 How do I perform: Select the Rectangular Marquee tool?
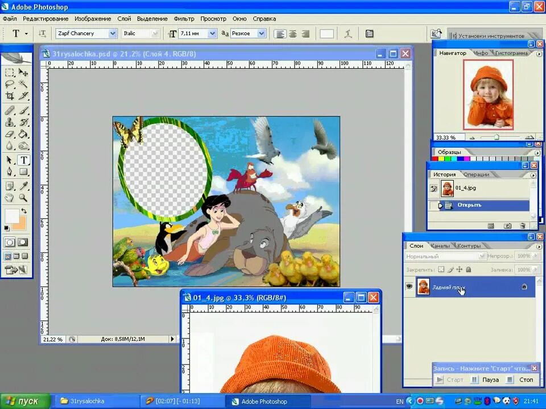point(10,72)
